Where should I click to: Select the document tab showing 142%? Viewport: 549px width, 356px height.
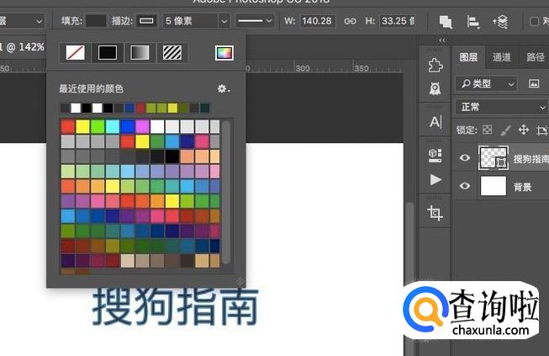[x=22, y=47]
